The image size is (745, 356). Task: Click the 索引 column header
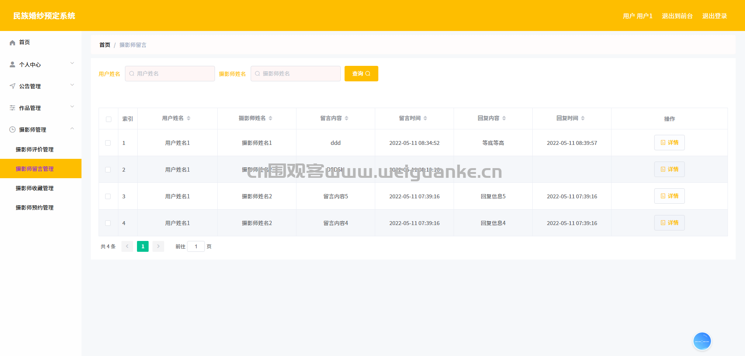pyautogui.click(x=128, y=119)
